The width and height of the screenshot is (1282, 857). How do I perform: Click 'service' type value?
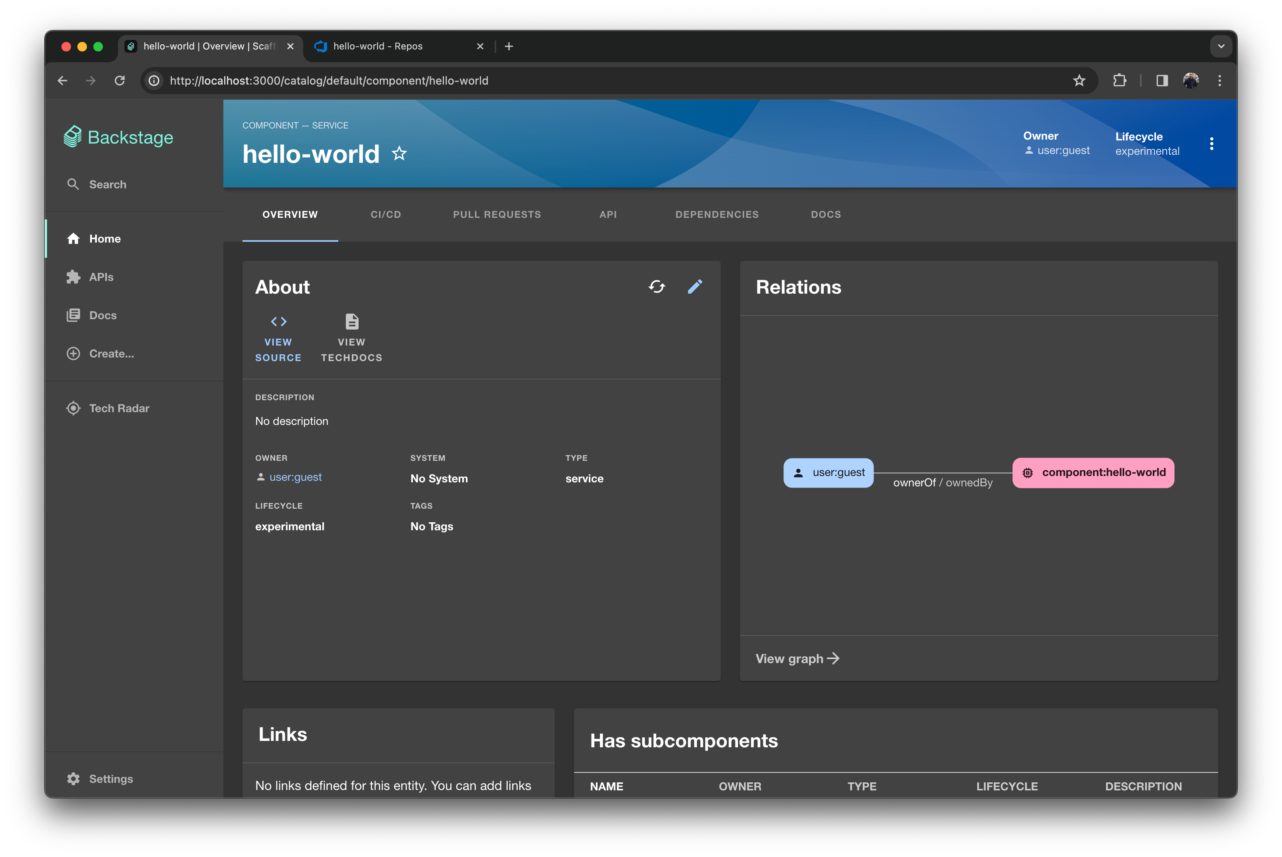pos(584,478)
